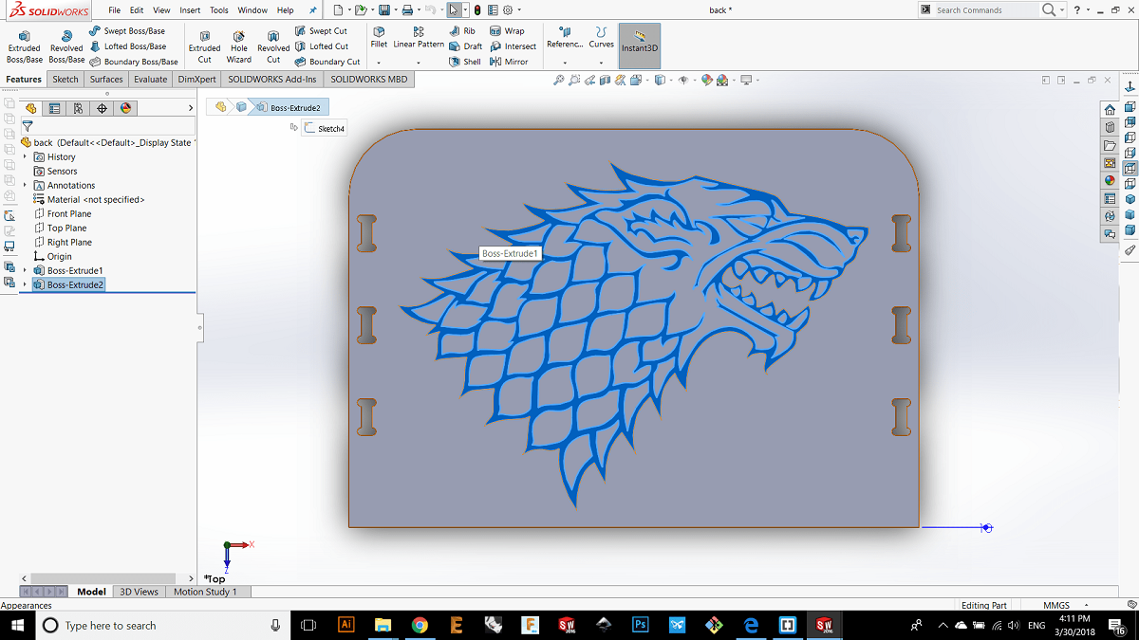Select Sketch4 in breadcrumb

(x=326, y=128)
